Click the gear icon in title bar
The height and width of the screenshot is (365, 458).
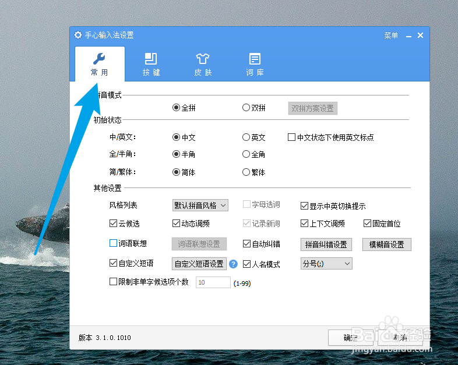[78, 35]
